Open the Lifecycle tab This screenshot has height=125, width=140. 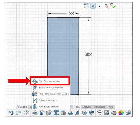[x=87, y=107]
